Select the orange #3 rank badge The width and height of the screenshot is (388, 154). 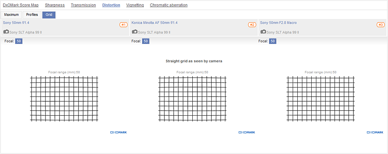(x=380, y=25)
